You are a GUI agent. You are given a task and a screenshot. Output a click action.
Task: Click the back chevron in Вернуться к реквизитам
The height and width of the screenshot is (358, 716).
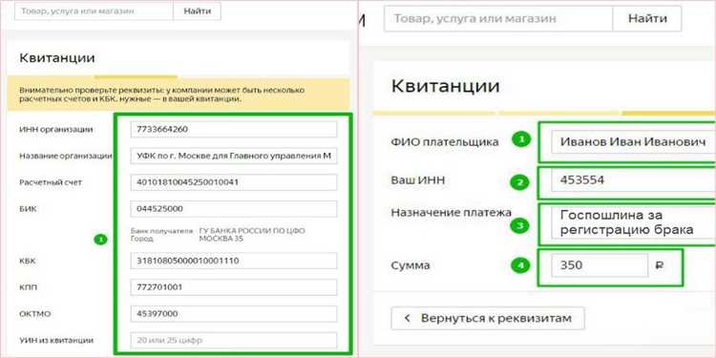click(408, 318)
